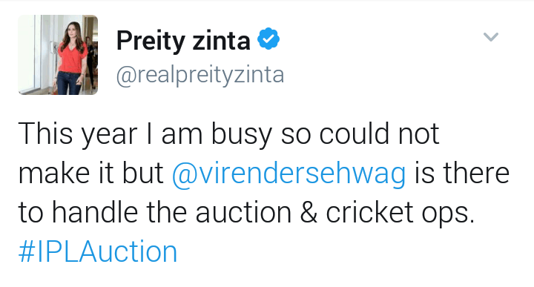Click the word "busy" in the tweet
Viewport: 534px width, 287px height.
242,134
